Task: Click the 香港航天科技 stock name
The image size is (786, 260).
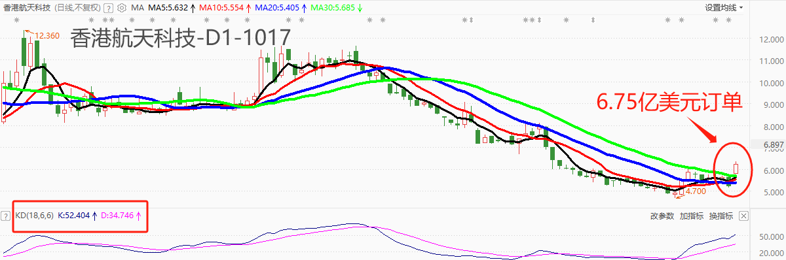Action: tap(28, 8)
